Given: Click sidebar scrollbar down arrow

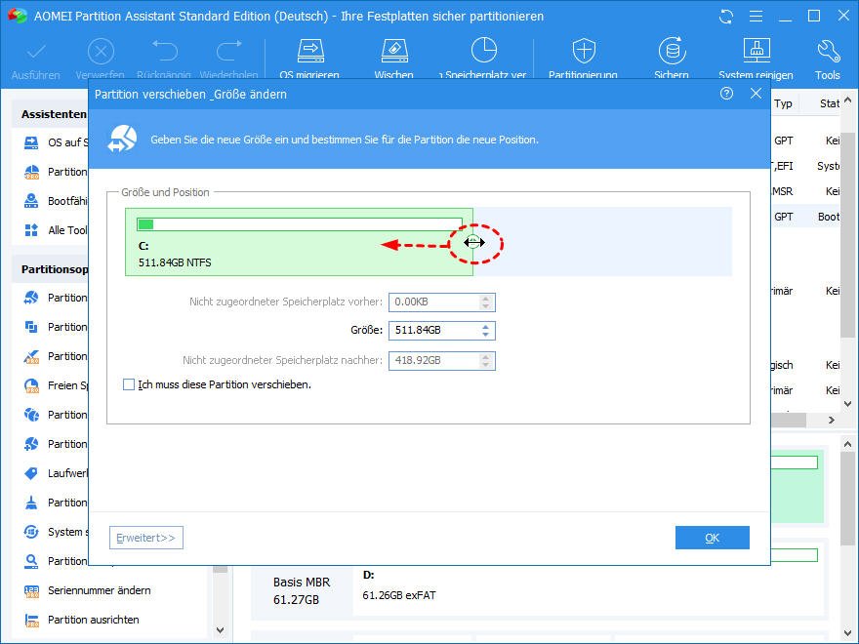Looking at the screenshot, I should click(220, 630).
